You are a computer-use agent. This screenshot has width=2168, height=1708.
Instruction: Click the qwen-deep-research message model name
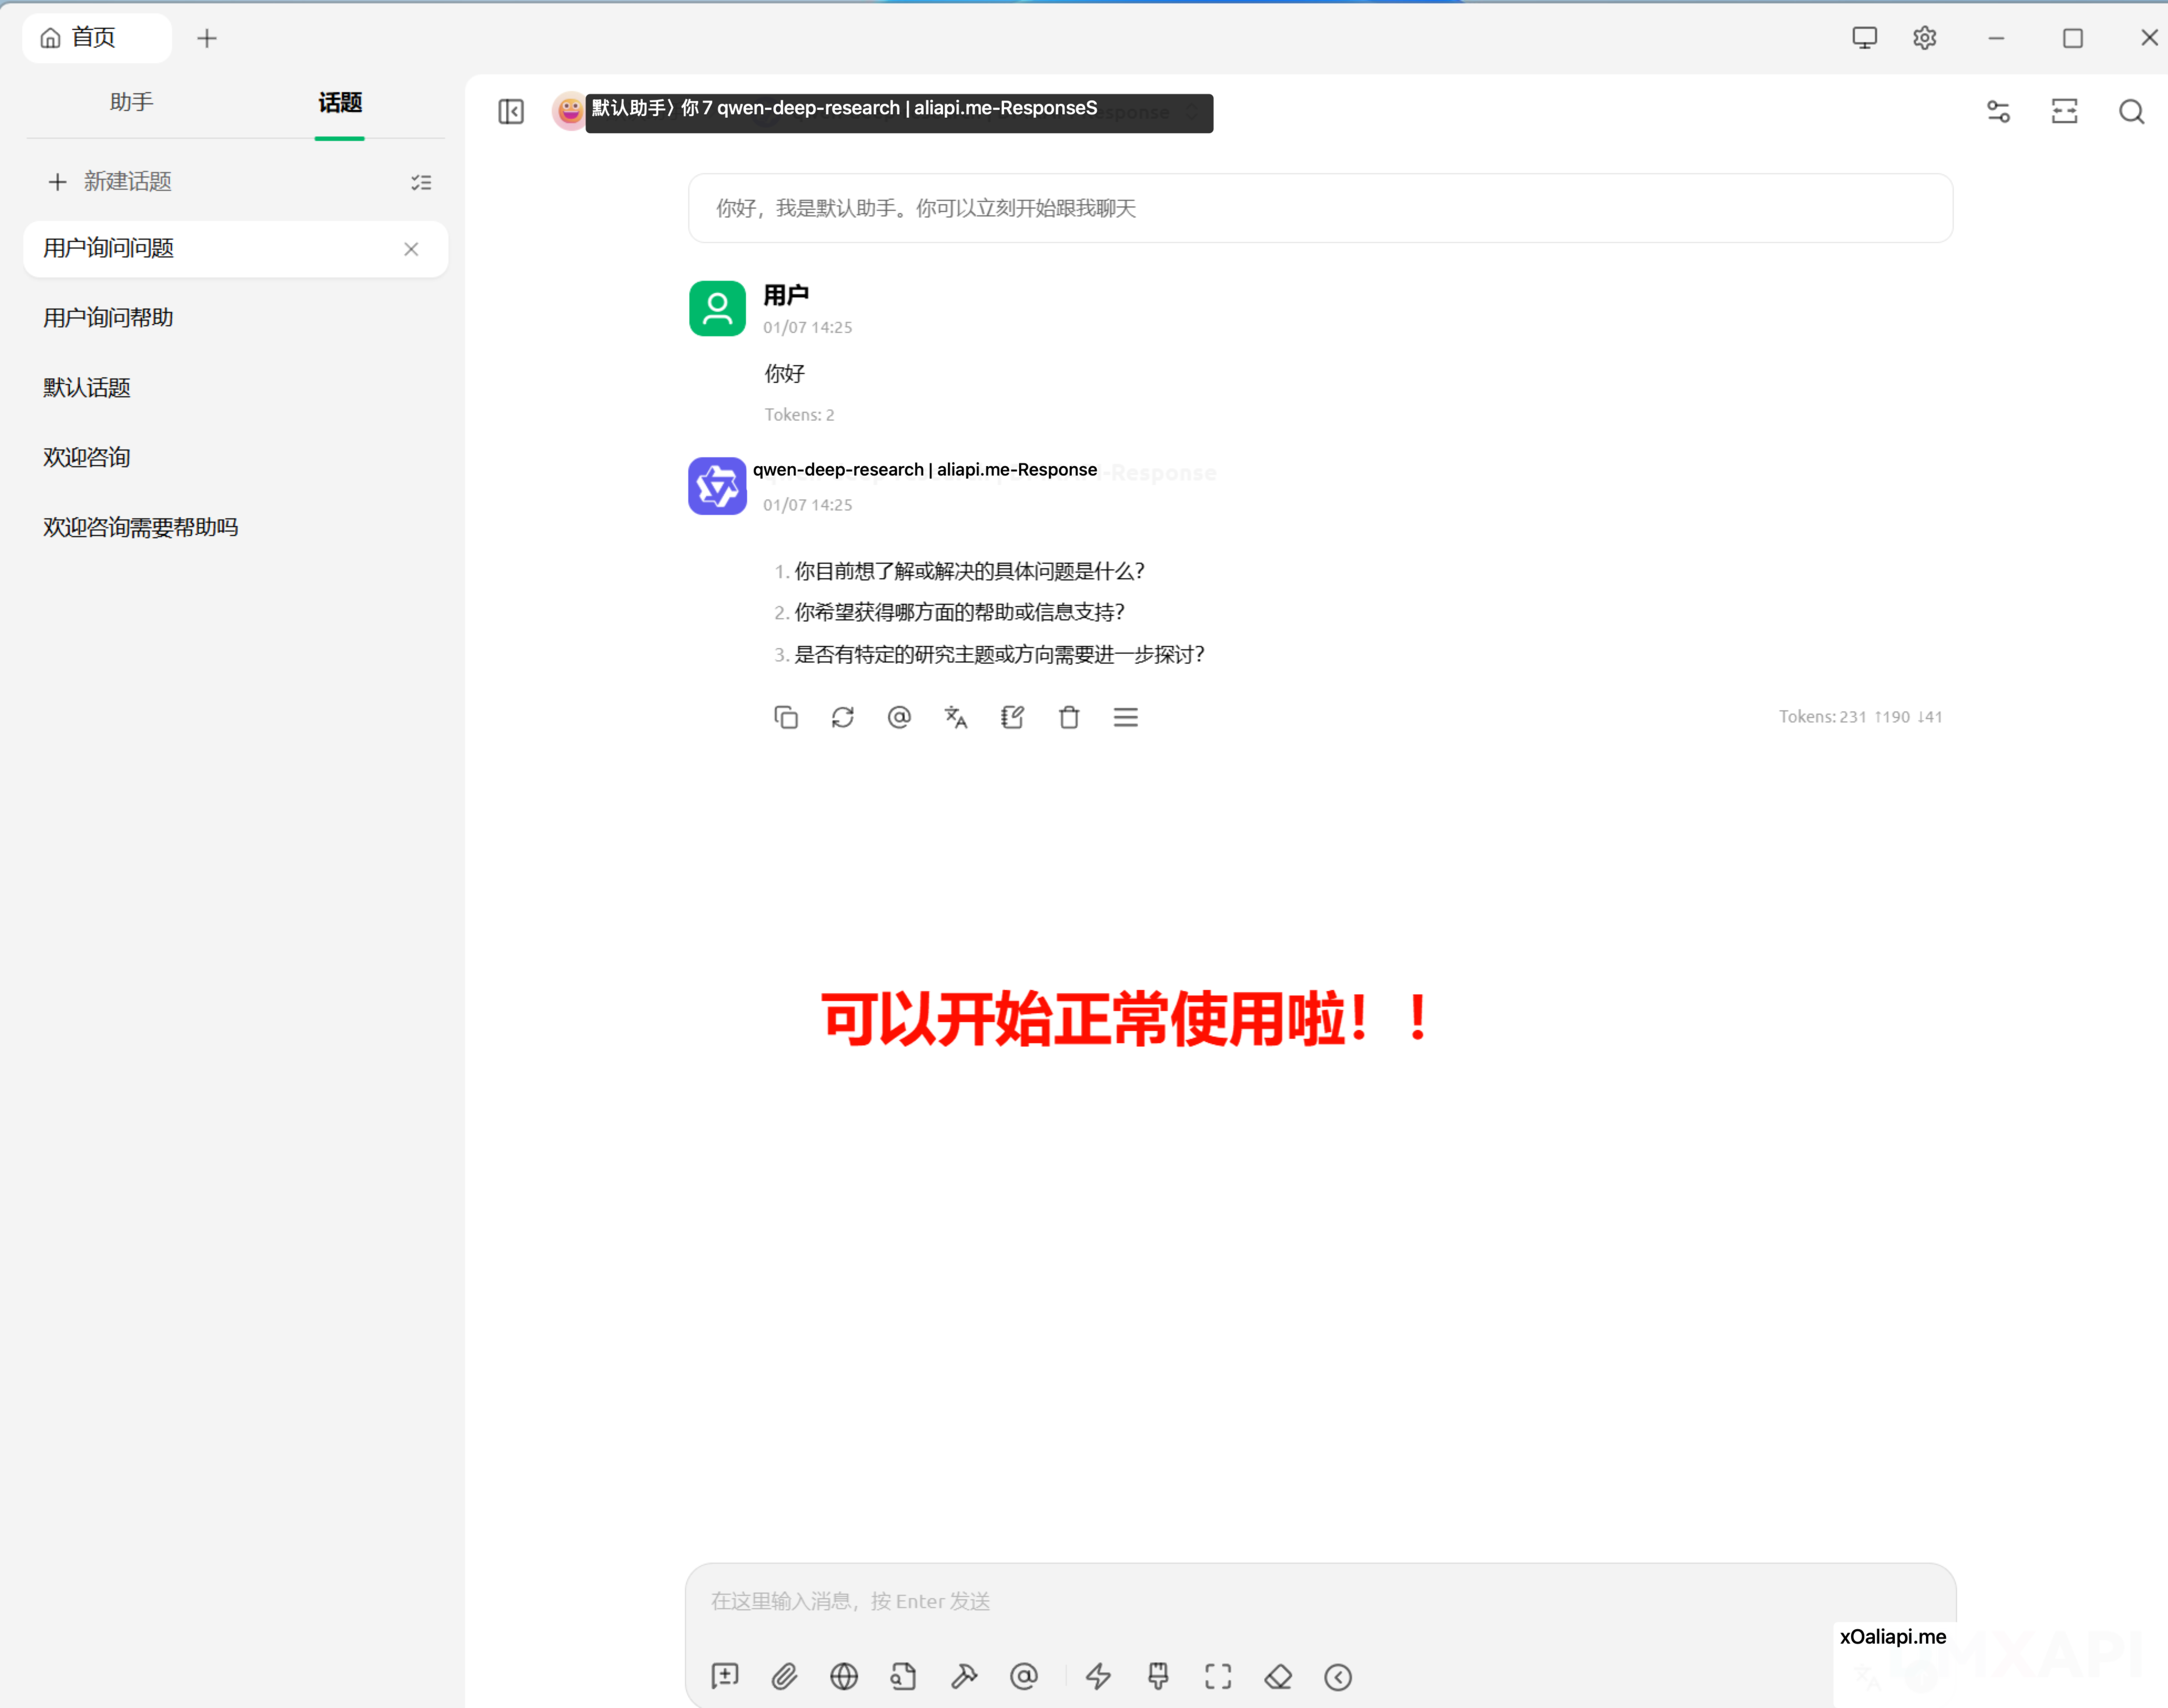pos(838,470)
